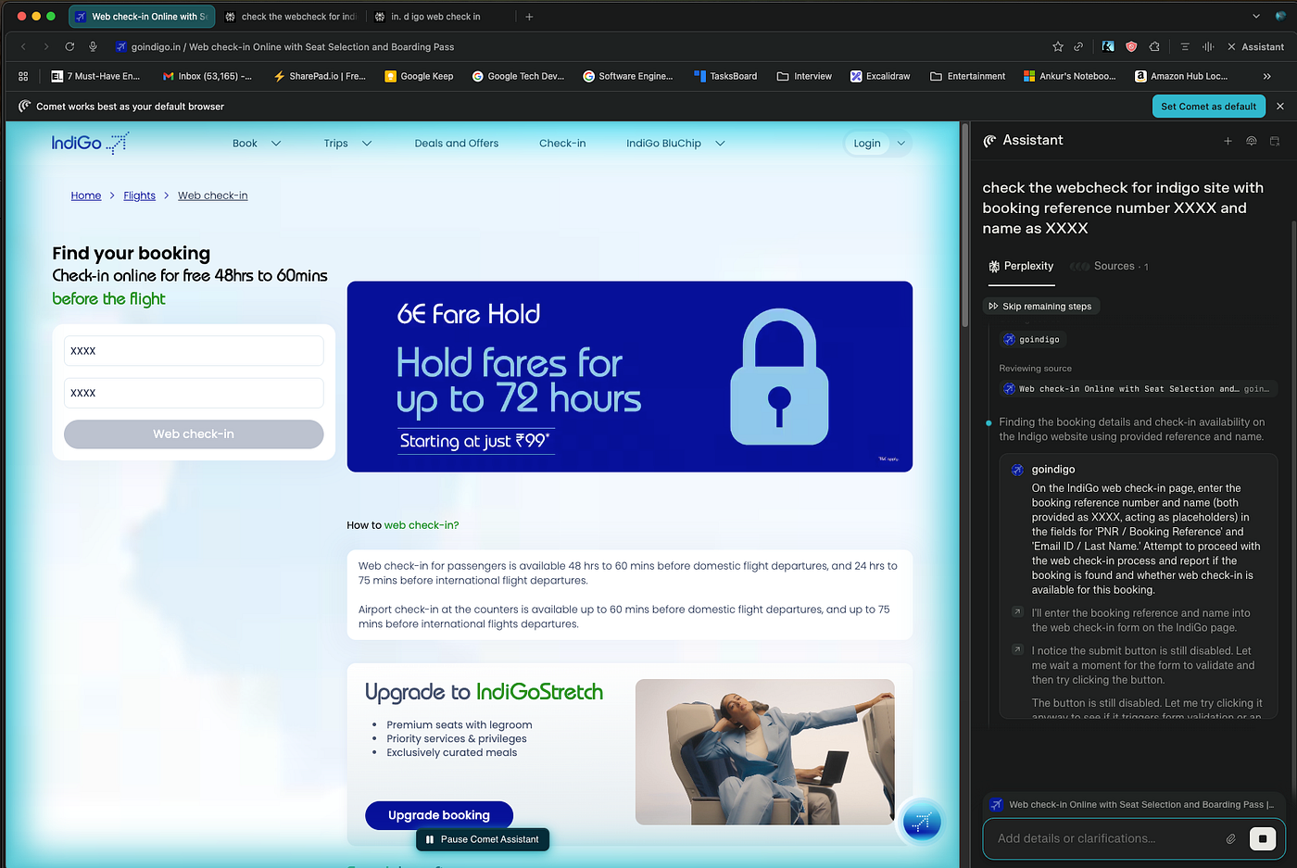Open the Web check-in breadcrumb link
This screenshot has height=868, width=1297.
(213, 195)
